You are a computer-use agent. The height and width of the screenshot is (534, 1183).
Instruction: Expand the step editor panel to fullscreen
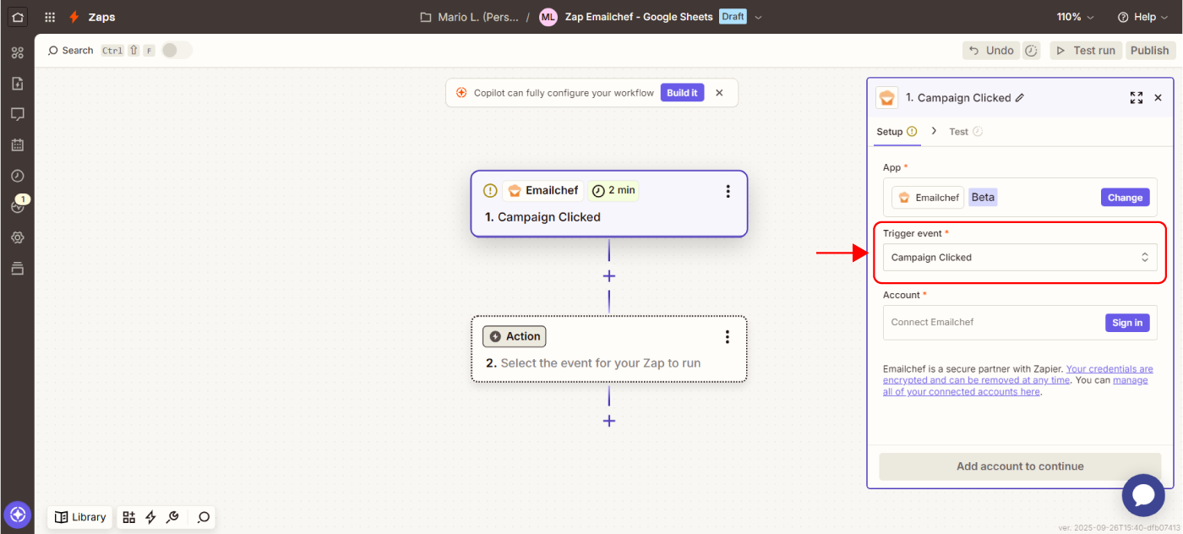coord(1137,98)
